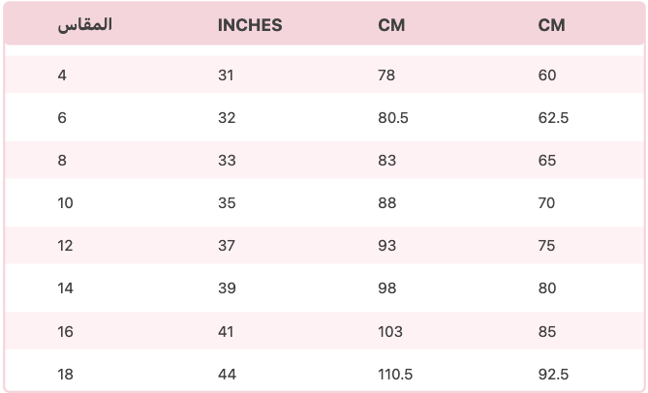
Task: Select size 18 cell
Action: coord(65,374)
